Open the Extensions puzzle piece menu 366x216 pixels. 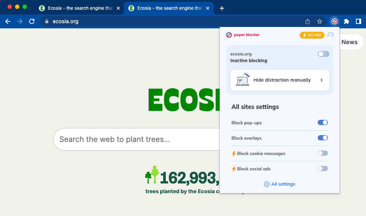347,21
